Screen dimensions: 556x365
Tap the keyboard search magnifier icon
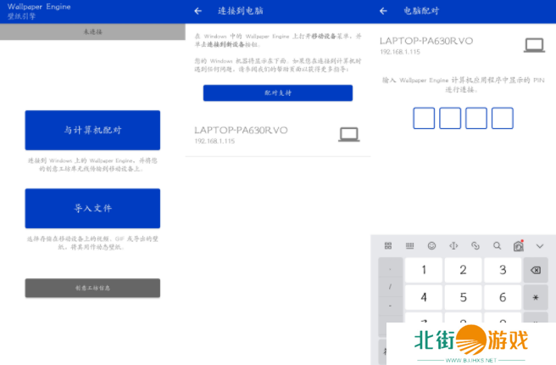pos(497,245)
